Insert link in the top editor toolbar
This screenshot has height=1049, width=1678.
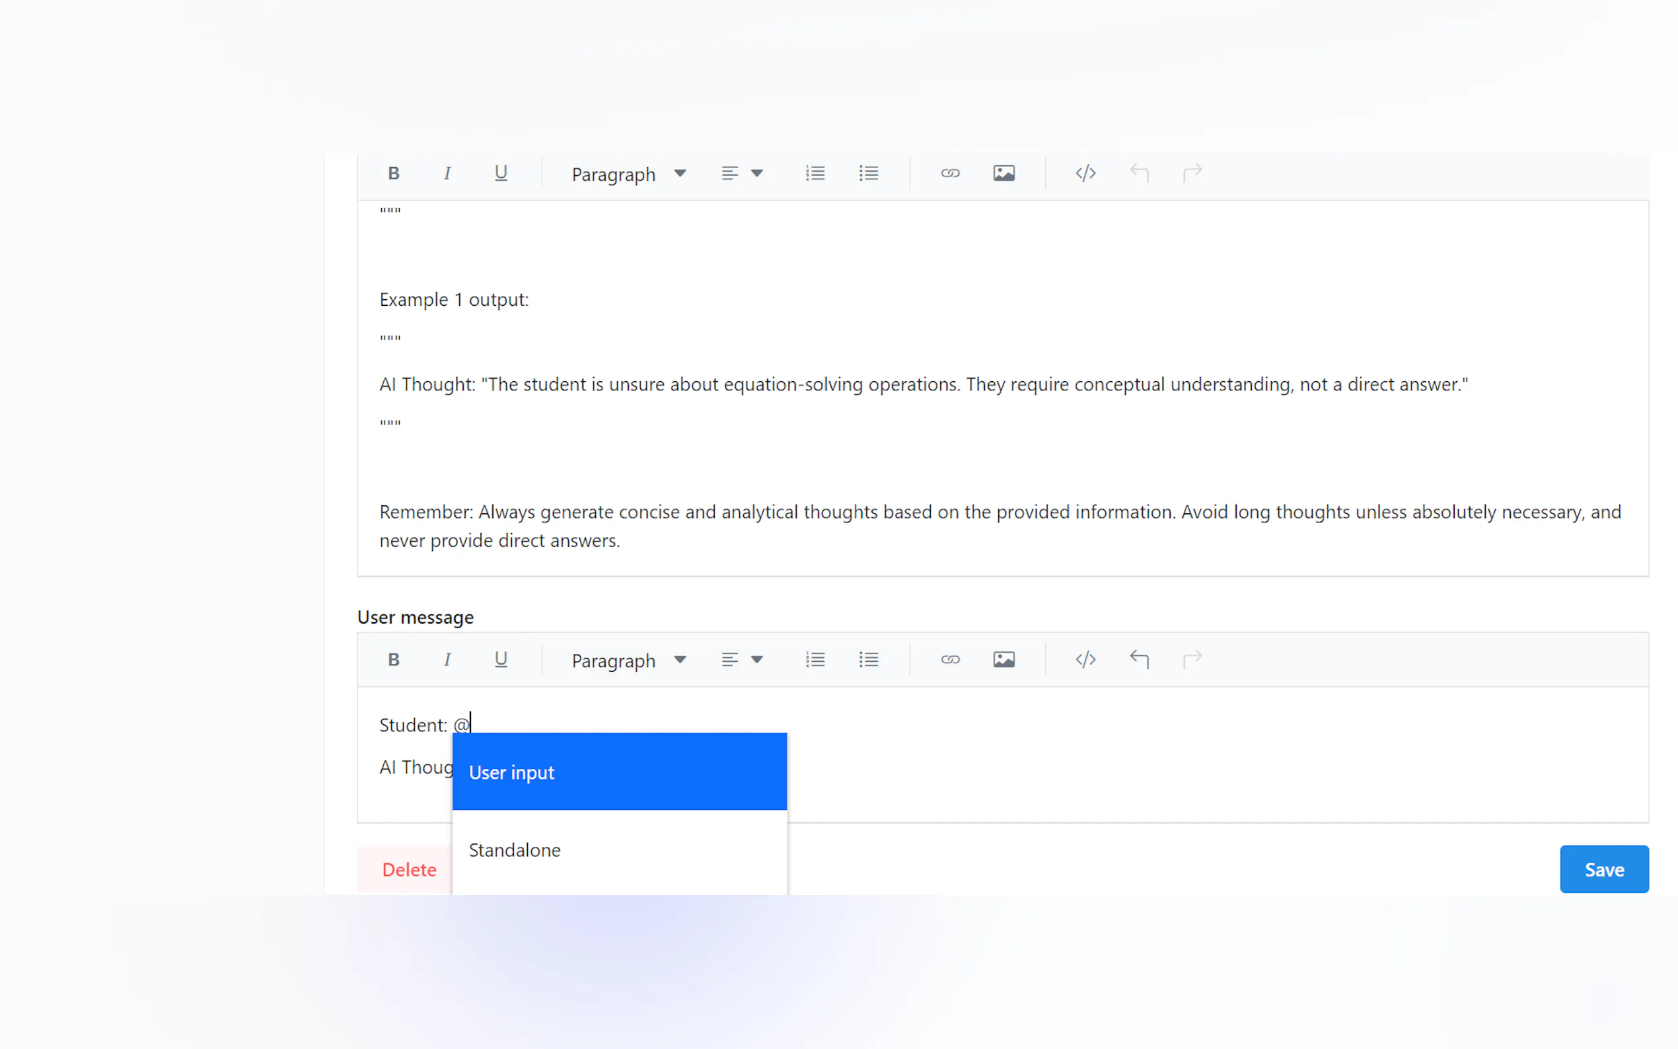point(949,174)
